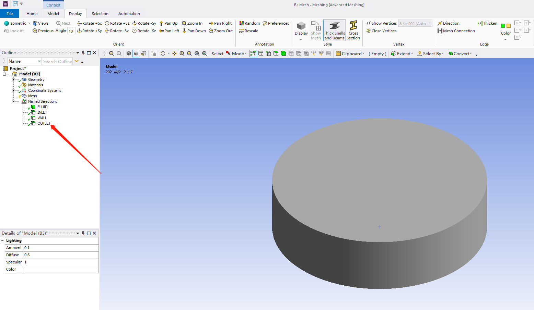
Task: Toggle Thick Shells and Beams style
Action: 334,30
